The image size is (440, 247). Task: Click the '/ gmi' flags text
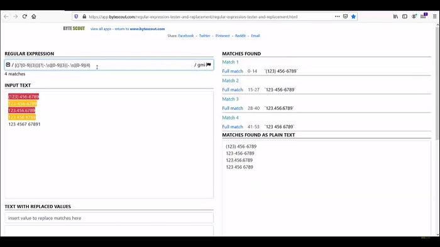point(200,65)
